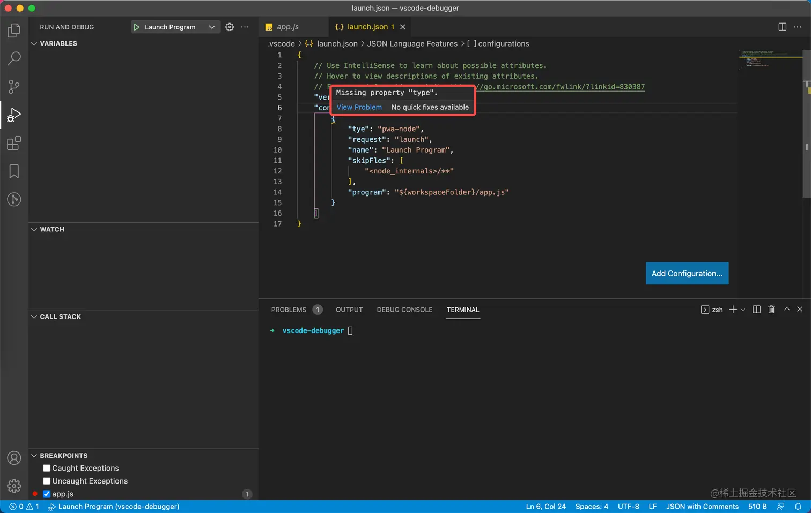The width and height of the screenshot is (811, 513).
Task: Click the Add Configuration... button
Action: click(x=687, y=273)
